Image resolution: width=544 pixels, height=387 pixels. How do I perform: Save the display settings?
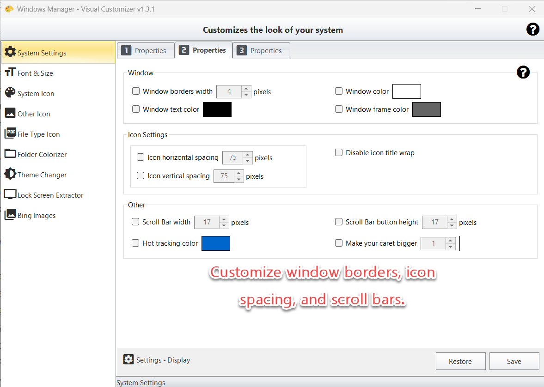pyautogui.click(x=514, y=361)
